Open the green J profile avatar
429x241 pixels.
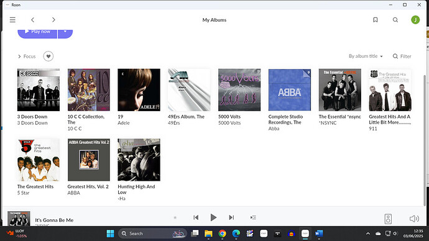click(x=415, y=20)
